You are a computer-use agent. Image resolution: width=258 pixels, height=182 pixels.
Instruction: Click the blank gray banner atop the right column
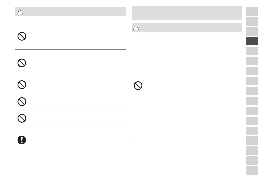point(187,13)
